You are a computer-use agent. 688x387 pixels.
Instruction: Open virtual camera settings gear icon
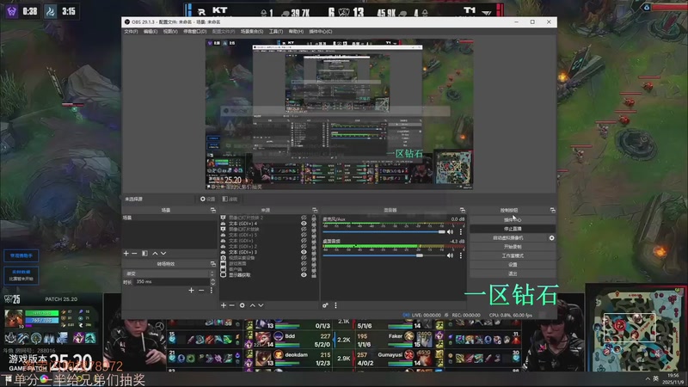[551, 238]
